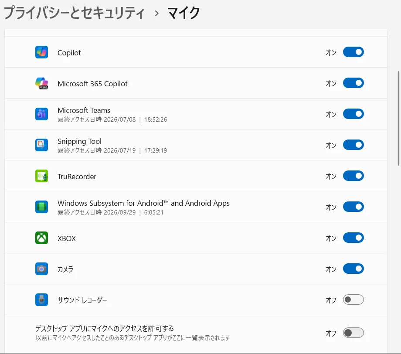Screen dimensions: 401x354
Task: Select the カメラ label
Action: [x=65, y=269]
